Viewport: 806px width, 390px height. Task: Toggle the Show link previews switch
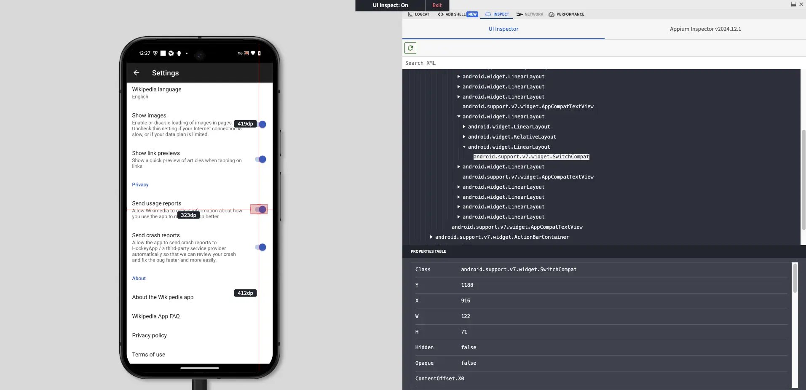point(261,159)
